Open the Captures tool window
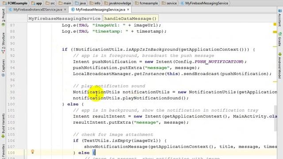Image resolution: width=283 pixels, height=159 pixels. [3, 68]
